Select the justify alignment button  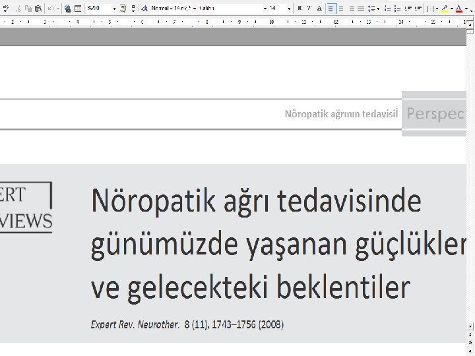361,9
